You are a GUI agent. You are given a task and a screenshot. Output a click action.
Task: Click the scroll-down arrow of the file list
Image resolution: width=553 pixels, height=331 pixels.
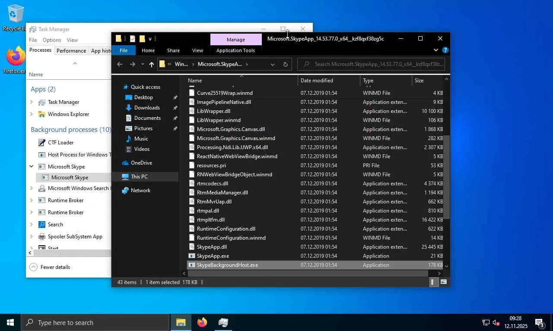[x=447, y=266]
